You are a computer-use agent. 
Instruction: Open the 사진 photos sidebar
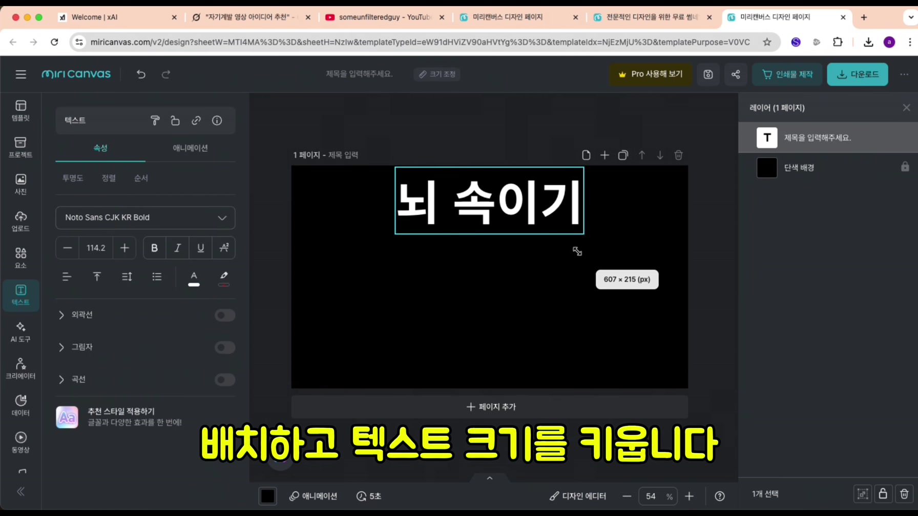(x=20, y=184)
